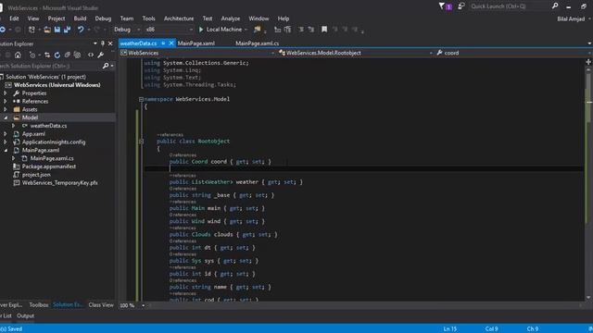Switch to the Class View tab
Viewport: 593px width, 333px height.
(x=101, y=305)
